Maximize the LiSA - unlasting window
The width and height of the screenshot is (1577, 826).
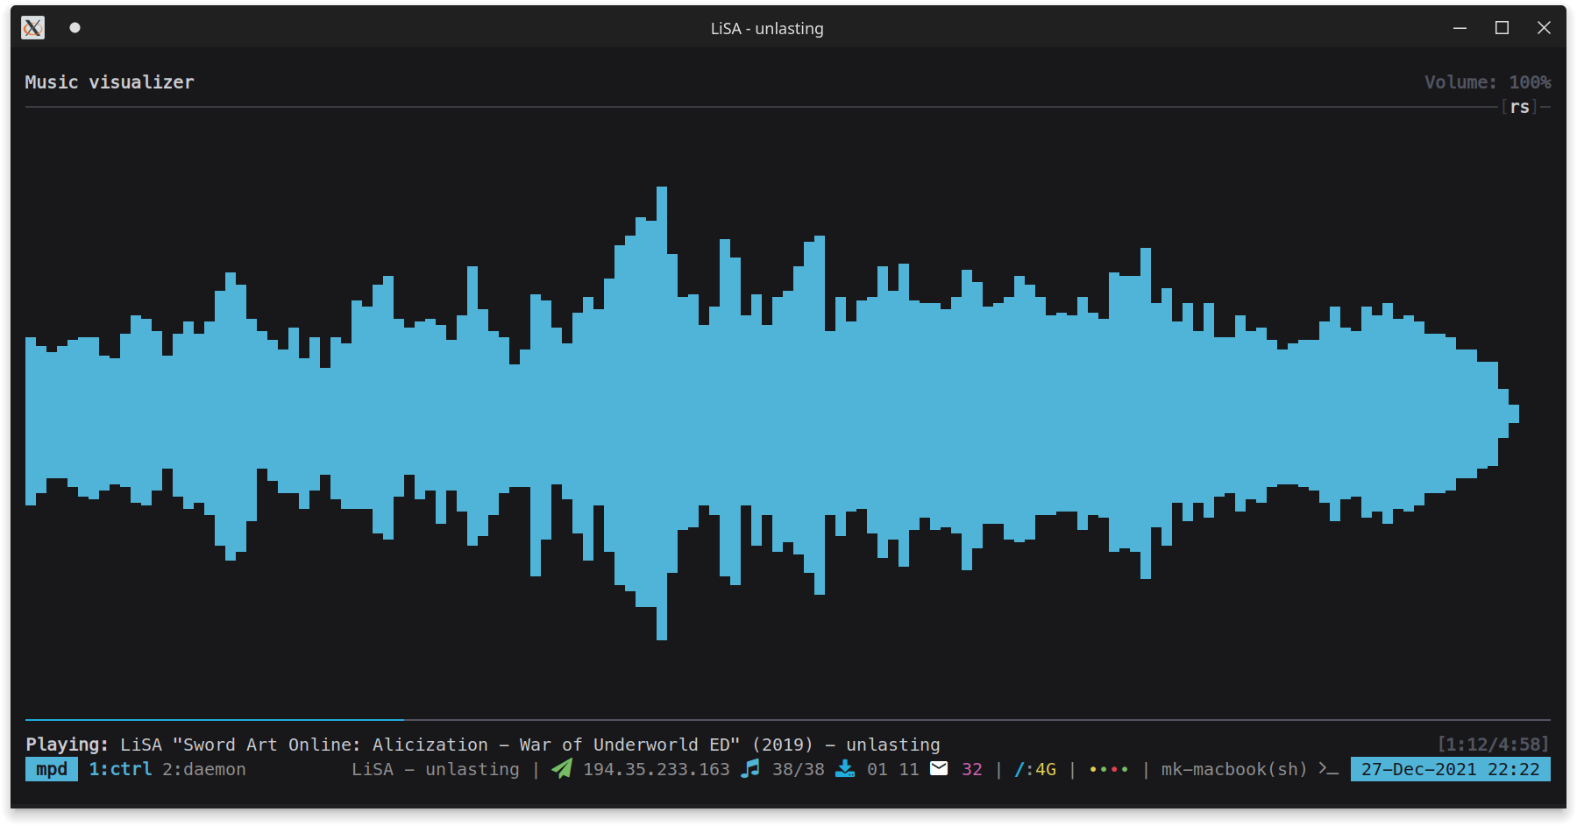(1502, 28)
